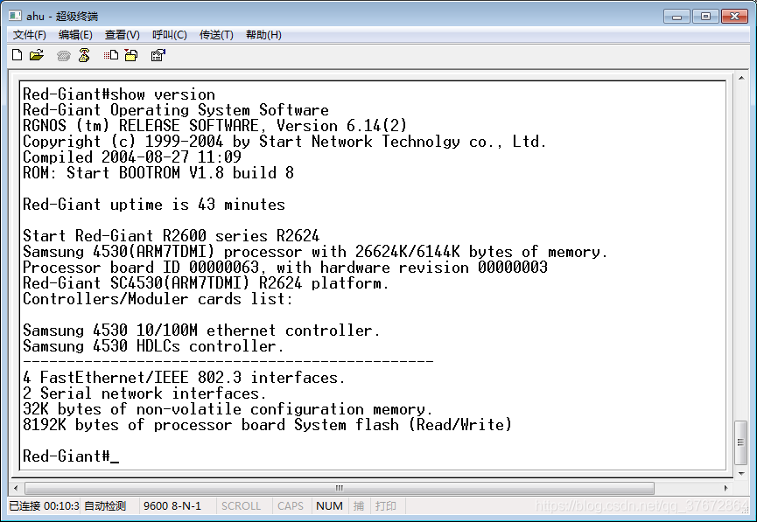757x522 pixels.
Task: Click the '10/100M ethernet controller' line
Action: click(x=201, y=330)
